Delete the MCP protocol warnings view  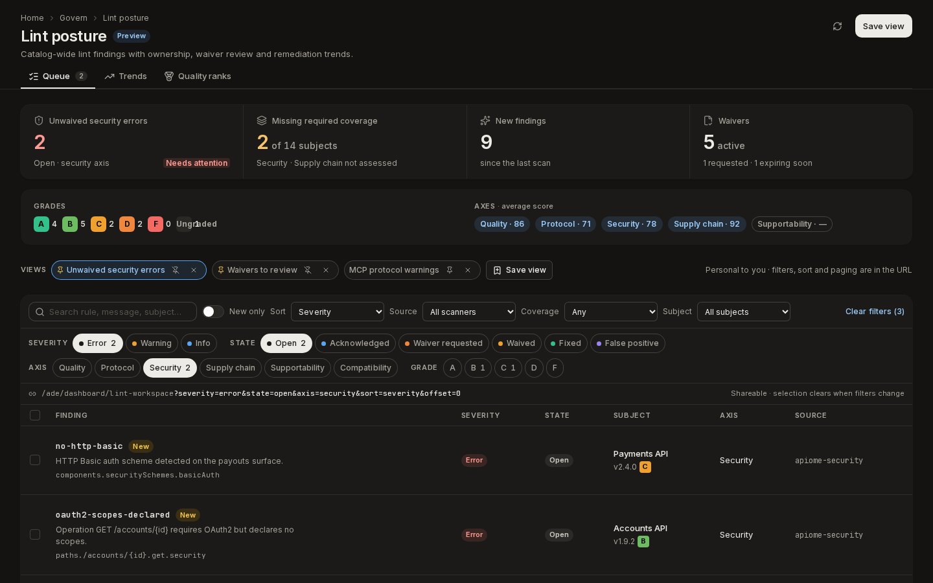click(468, 270)
